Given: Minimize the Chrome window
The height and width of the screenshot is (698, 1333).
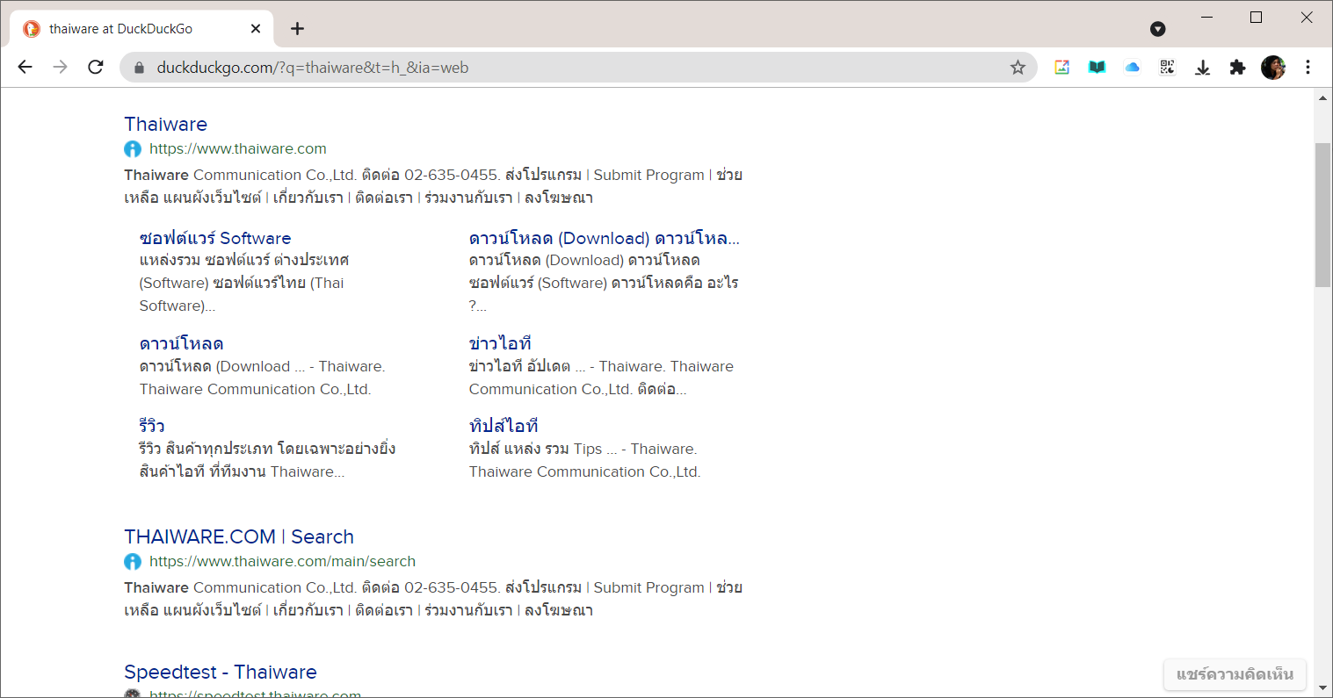Looking at the screenshot, I should pyautogui.click(x=1206, y=18).
